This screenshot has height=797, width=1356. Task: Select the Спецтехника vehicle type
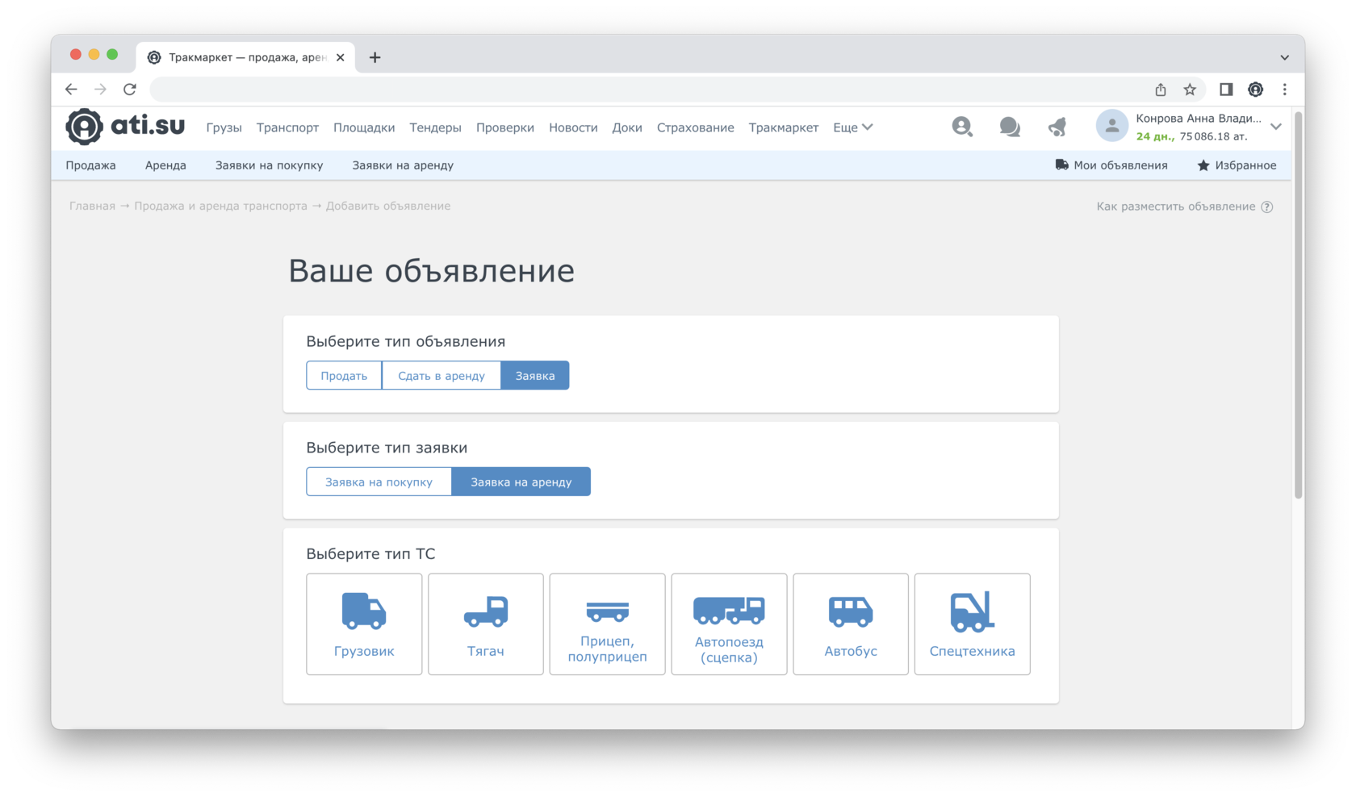tap(972, 624)
